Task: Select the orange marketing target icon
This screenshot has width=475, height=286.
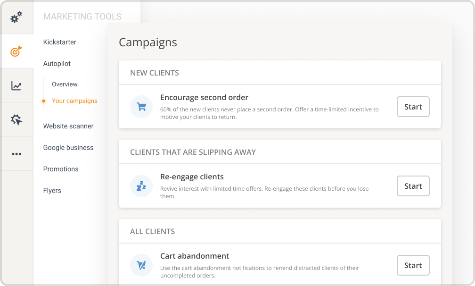Action: (16, 50)
